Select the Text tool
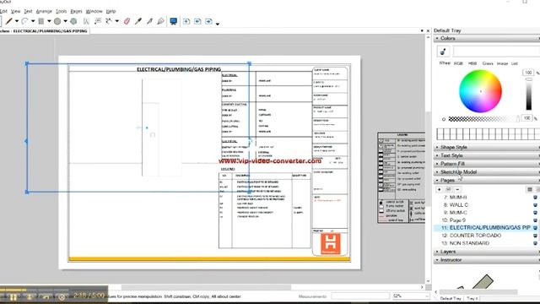540x304 pixels. [86, 21]
